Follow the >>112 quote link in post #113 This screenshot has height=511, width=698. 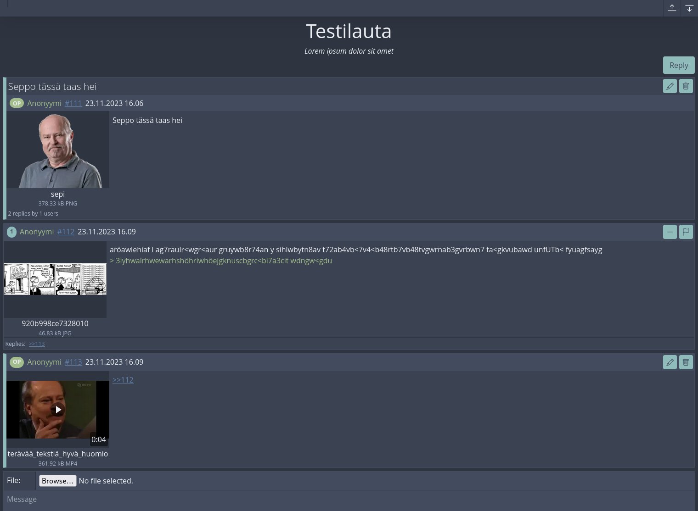(123, 380)
